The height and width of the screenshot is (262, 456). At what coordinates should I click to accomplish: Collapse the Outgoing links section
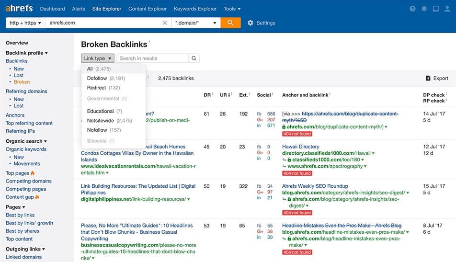tap(25, 249)
